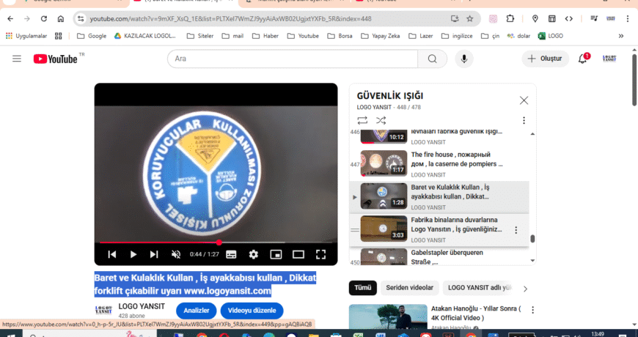Image resolution: width=638 pixels, height=337 pixels.
Task: Select the Seriden videolar chip
Action: click(410, 288)
